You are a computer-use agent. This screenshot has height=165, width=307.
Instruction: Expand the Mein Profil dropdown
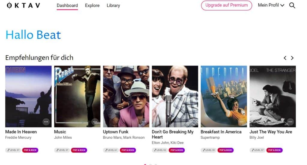[271, 5]
